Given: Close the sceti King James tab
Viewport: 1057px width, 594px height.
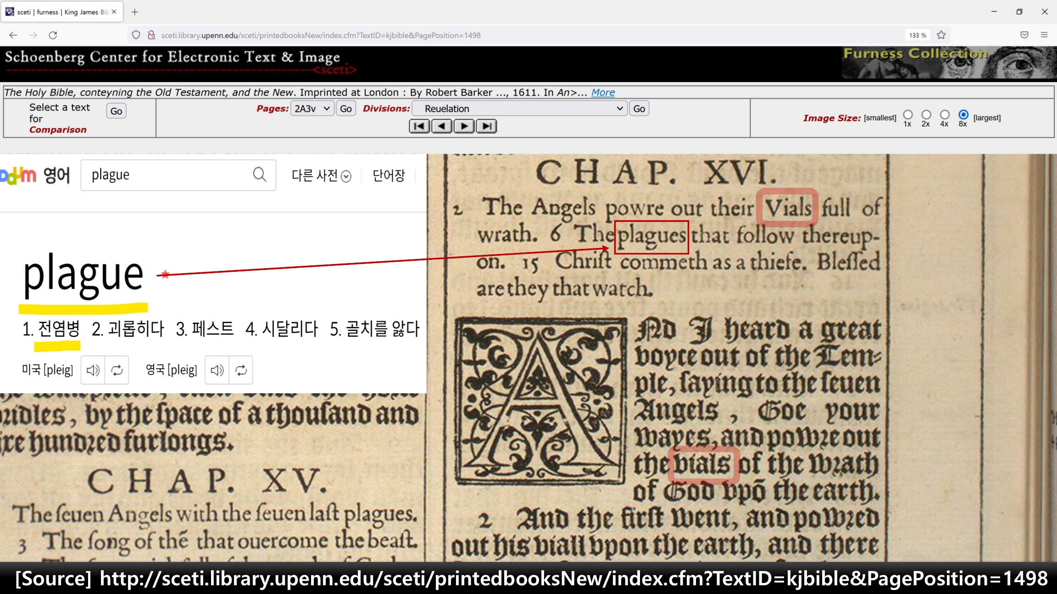Looking at the screenshot, I should coord(114,12).
